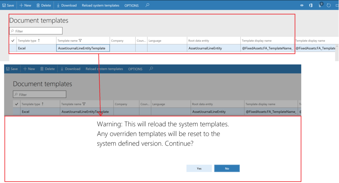Click the Office icon at top right
This screenshot has height=183, width=339.
pos(311,5)
